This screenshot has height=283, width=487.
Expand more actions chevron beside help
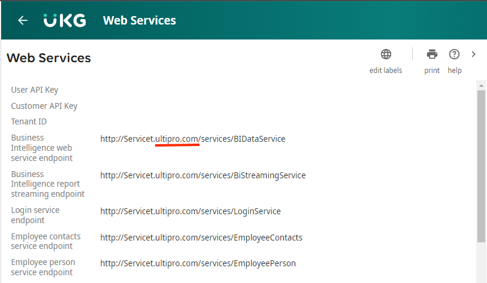(x=473, y=54)
